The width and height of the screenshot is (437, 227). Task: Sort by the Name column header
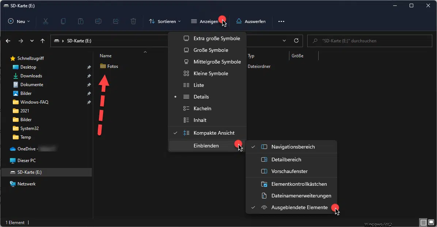coord(106,56)
